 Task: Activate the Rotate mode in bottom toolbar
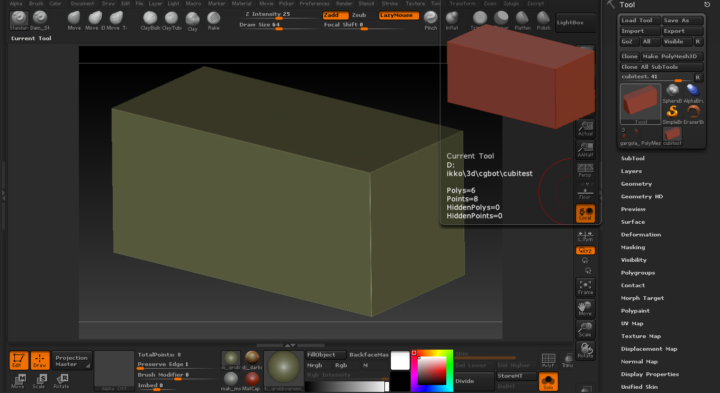61,380
